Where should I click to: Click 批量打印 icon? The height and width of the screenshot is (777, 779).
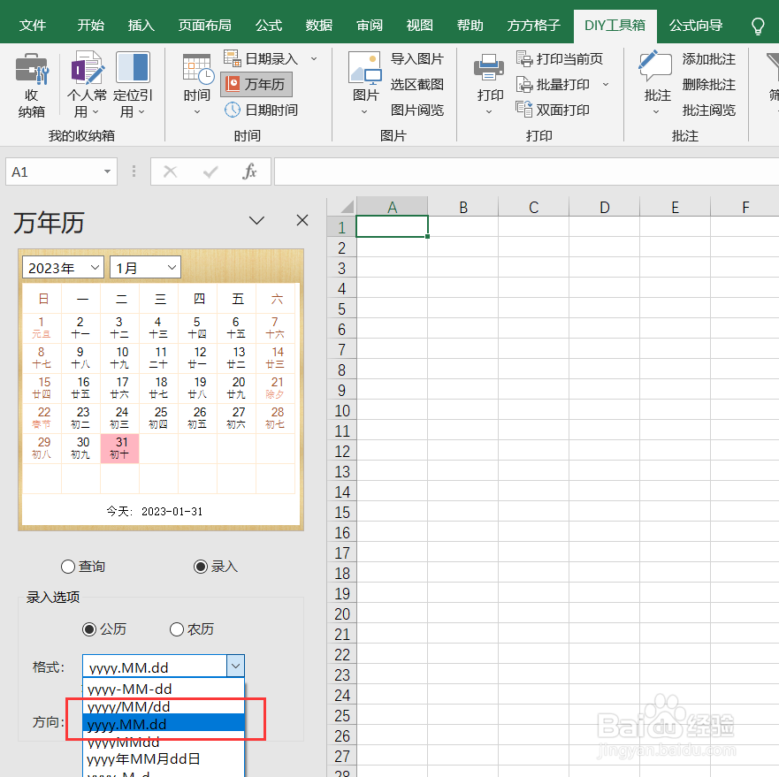(524, 85)
